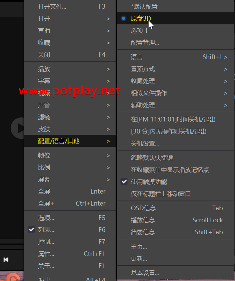
Task: Open 基本设置... entry
Action: [x=175, y=273]
